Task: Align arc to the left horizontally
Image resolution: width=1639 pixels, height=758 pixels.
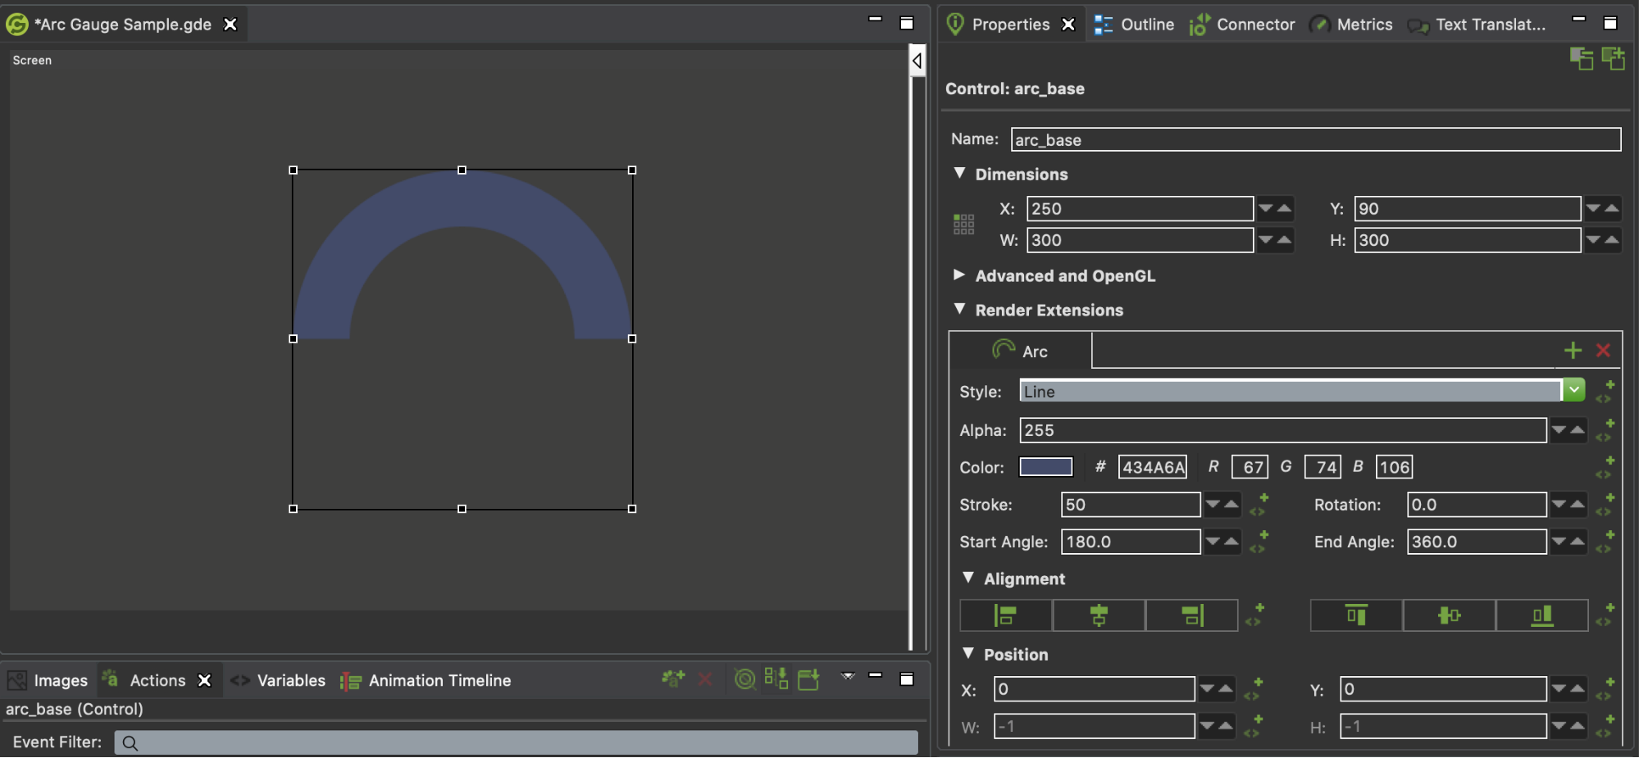Action: coord(1005,615)
